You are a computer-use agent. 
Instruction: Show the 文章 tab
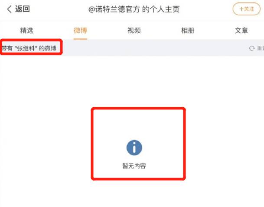coord(241,31)
